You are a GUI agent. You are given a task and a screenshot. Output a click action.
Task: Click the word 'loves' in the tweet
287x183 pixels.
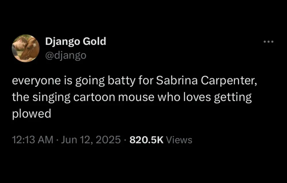coord(192,98)
